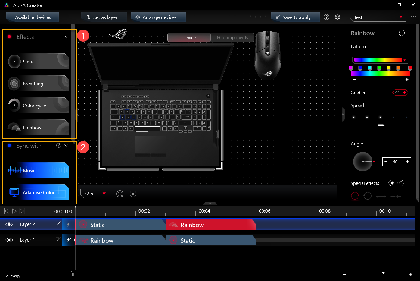The height and width of the screenshot is (281, 420).
Task: Open help via the toolbar question mark
Action: click(326, 17)
